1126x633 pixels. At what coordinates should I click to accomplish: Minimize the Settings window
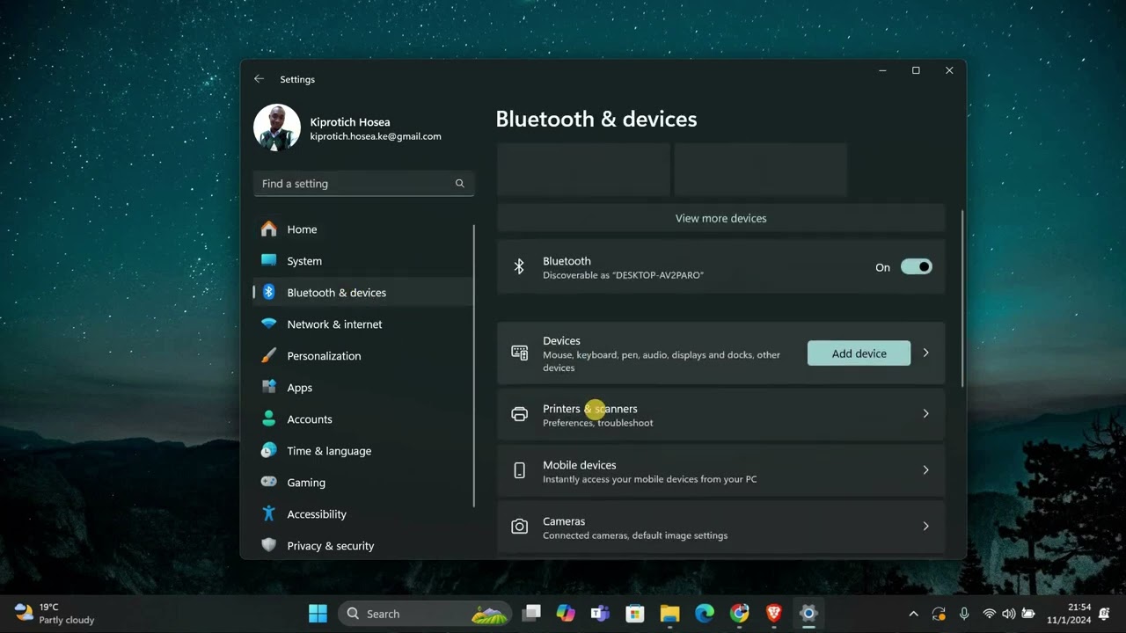tap(882, 70)
